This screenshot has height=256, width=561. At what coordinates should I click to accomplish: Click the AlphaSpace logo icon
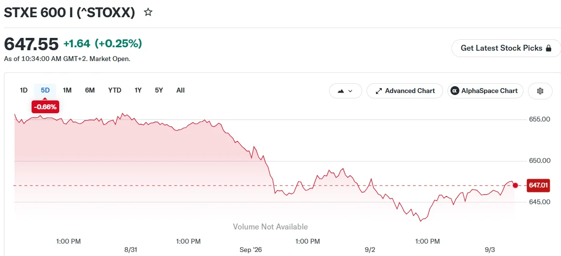pos(455,91)
